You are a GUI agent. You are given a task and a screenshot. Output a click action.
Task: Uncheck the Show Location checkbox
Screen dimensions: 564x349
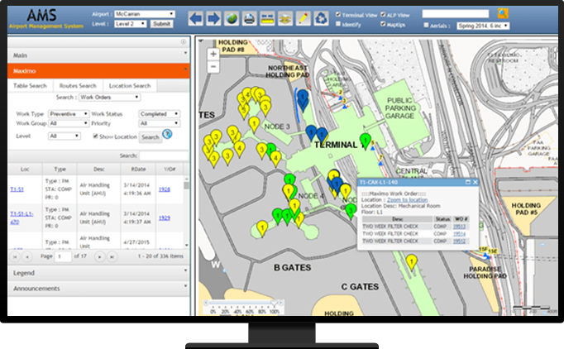[x=97, y=136]
